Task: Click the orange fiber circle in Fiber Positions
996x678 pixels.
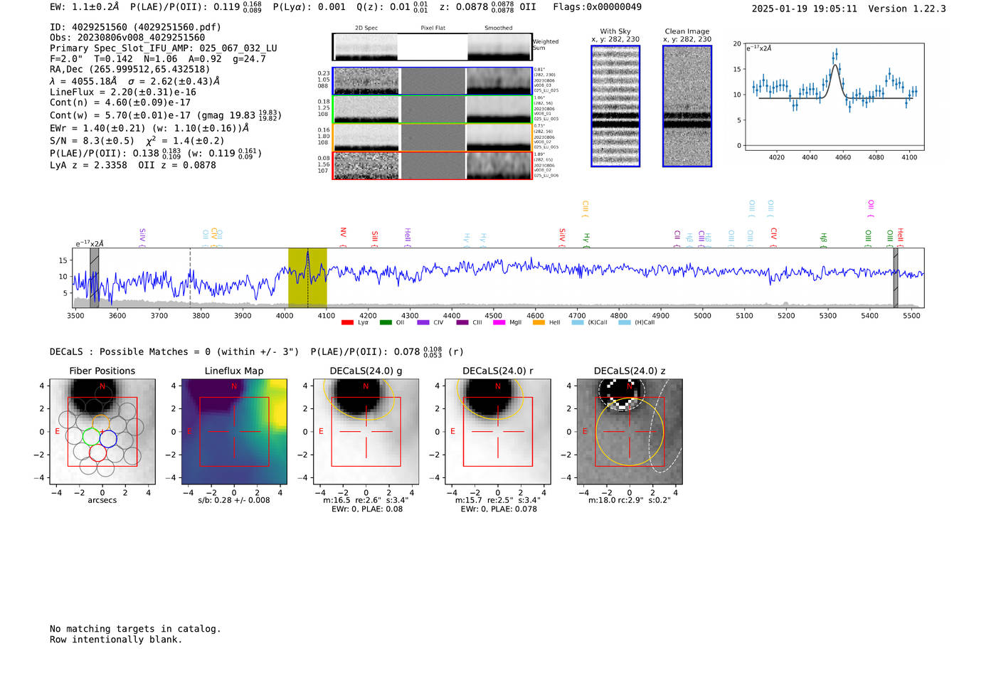Action: coord(101,424)
